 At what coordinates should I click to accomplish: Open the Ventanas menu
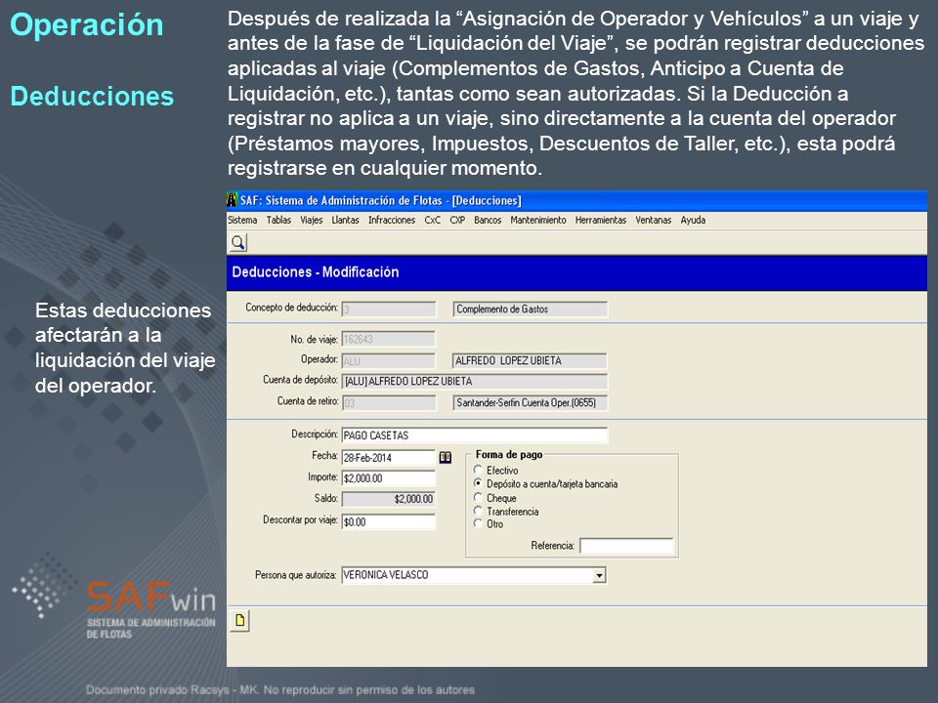pos(654,220)
